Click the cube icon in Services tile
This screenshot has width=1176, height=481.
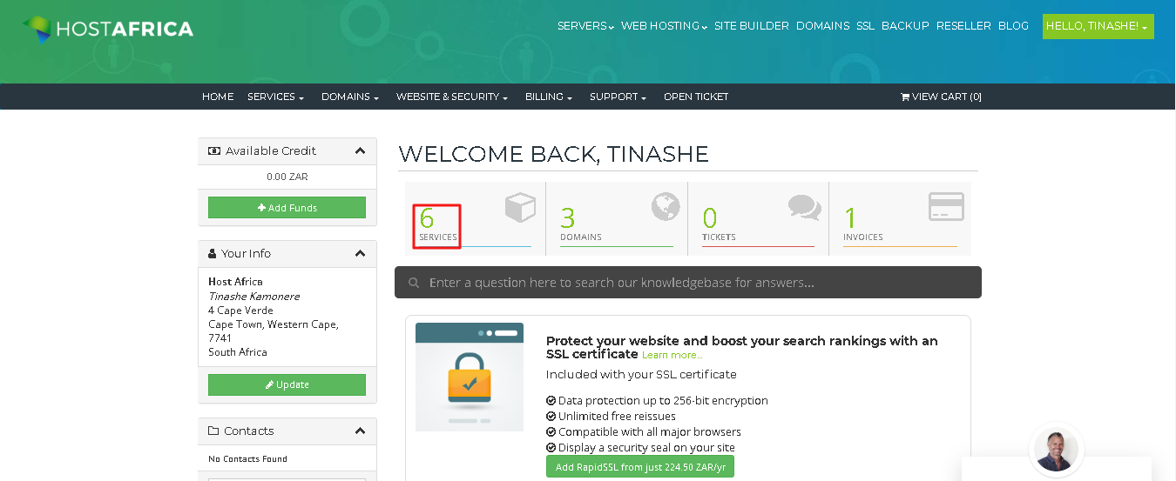(520, 208)
